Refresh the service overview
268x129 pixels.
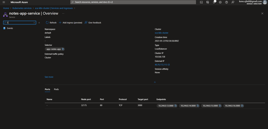[x=51, y=23]
